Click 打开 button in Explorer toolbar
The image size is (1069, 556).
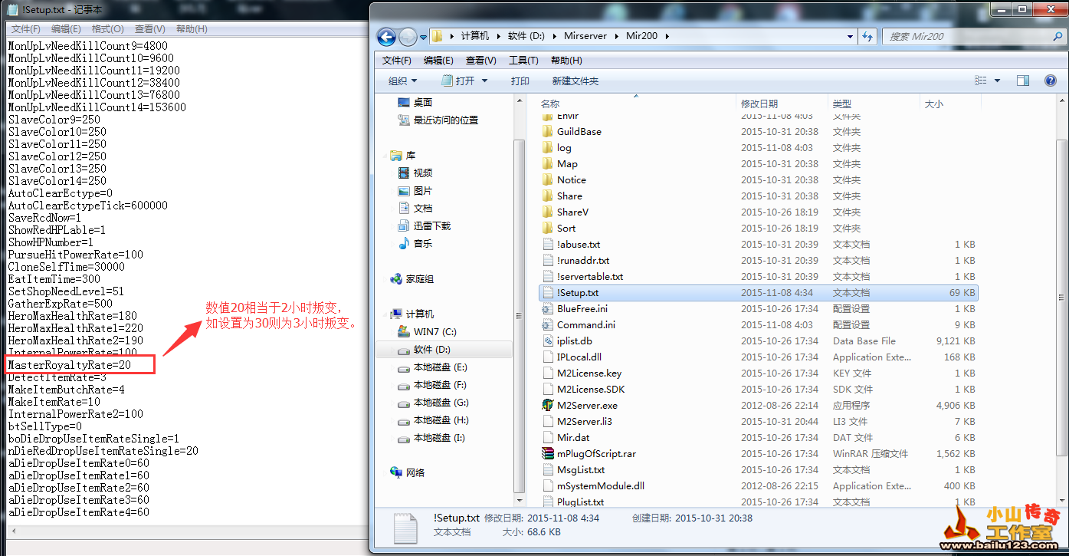click(458, 81)
